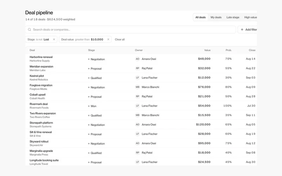Click the plus icon on Add filter
The width and height of the screenshot is (282, 176).
[x=242, y=30]
